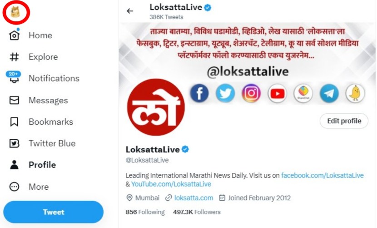View the 497.3K Followers list

197,212
